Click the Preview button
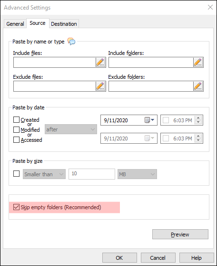This screenshot has width=217, height=266. (x=180, y=234)
